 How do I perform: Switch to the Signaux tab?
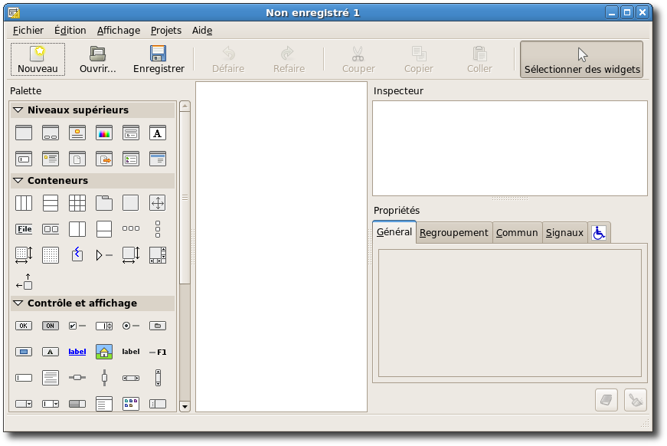[x=564, y=233]
